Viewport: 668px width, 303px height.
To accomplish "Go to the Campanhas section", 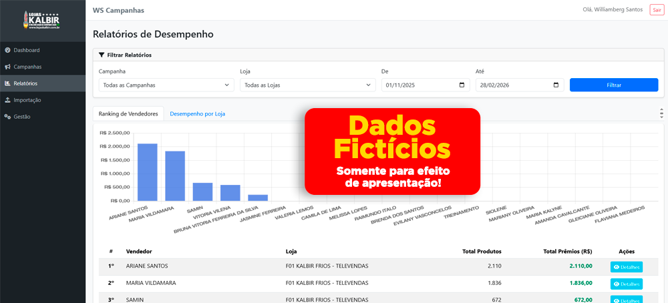I will tap(43, 67).
